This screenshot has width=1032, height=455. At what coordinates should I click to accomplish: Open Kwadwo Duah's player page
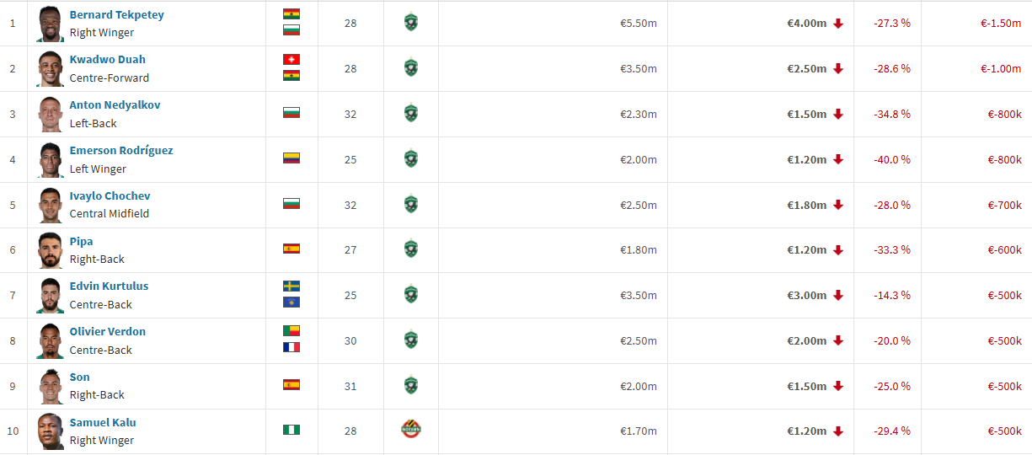coord(107,60)
